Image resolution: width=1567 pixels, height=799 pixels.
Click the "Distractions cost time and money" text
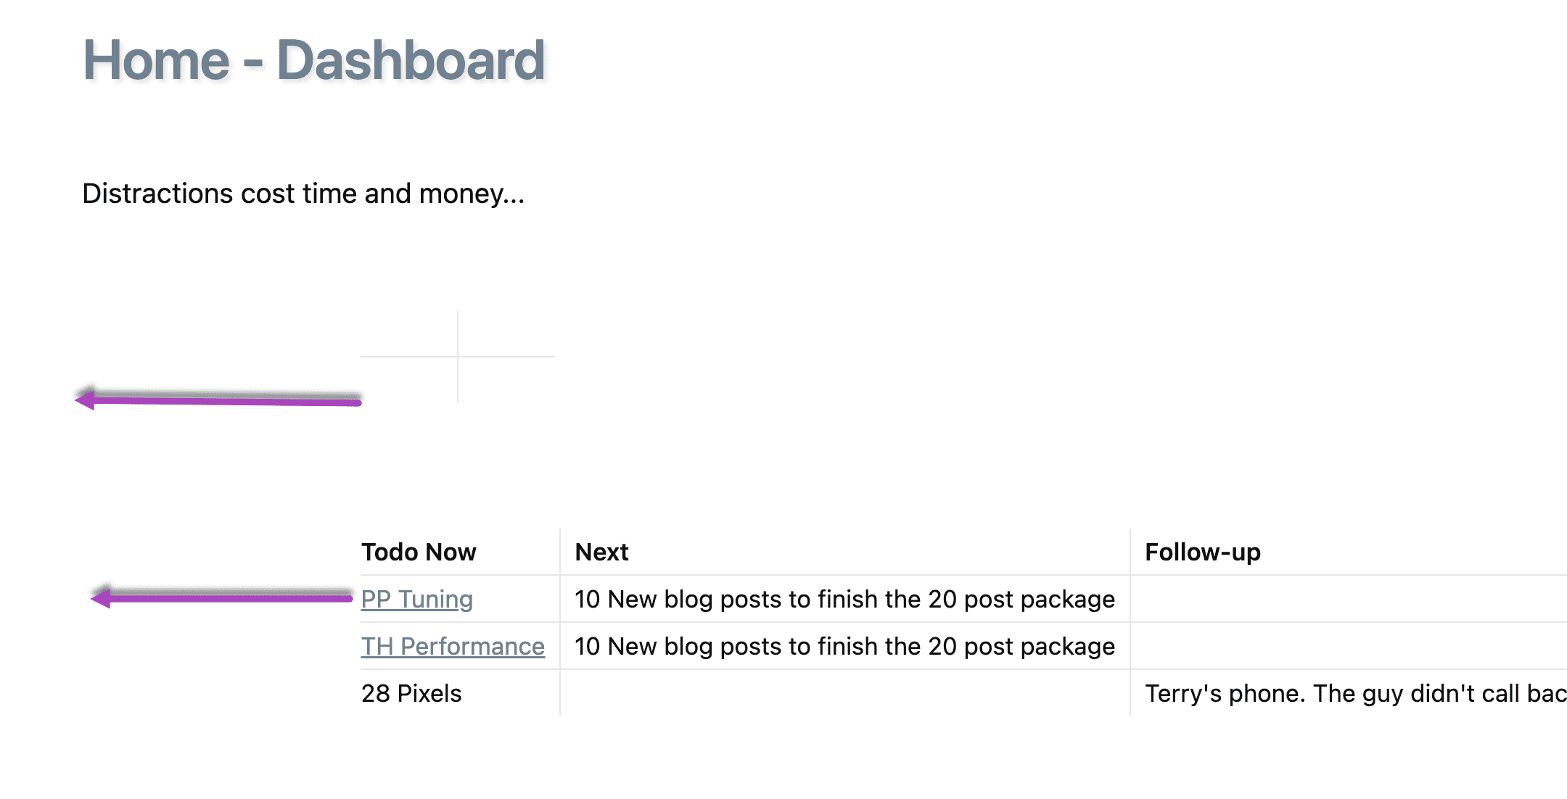click(x=303, y=194)
